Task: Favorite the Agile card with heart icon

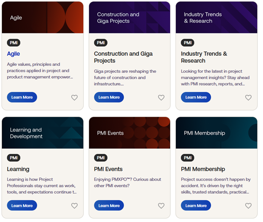Action: (74, 98)
